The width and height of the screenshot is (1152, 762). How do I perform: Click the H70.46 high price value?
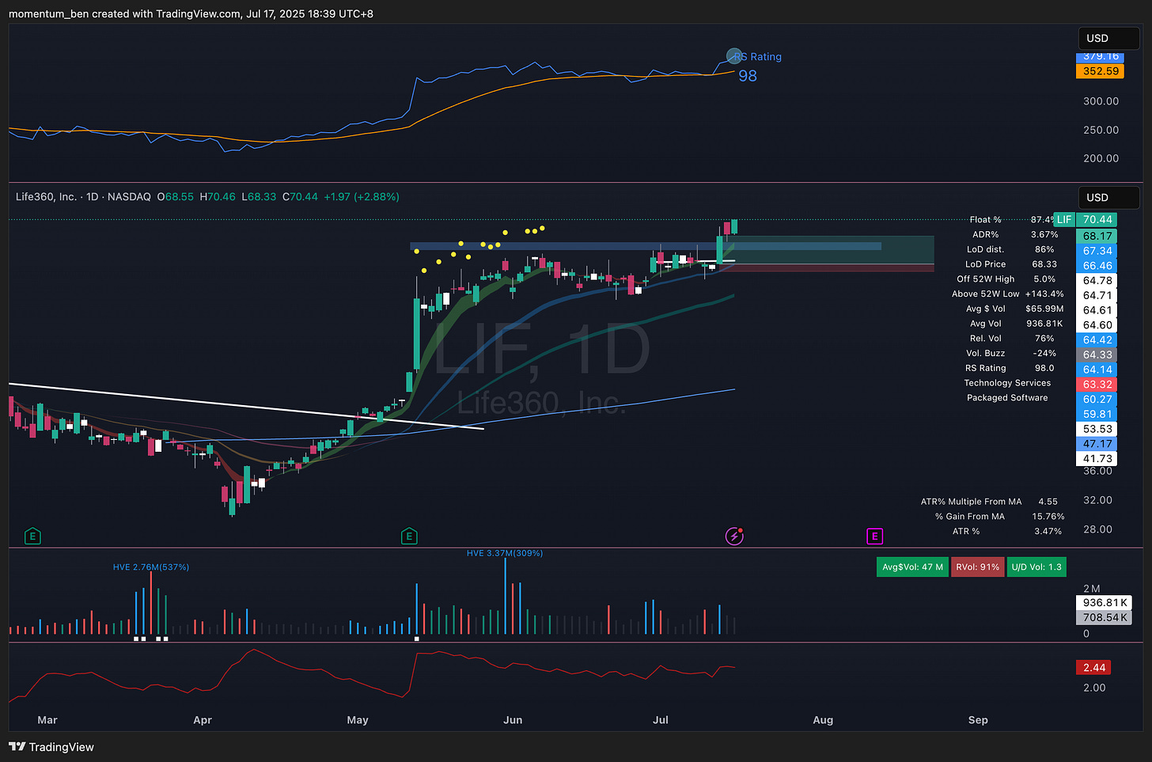218,196
